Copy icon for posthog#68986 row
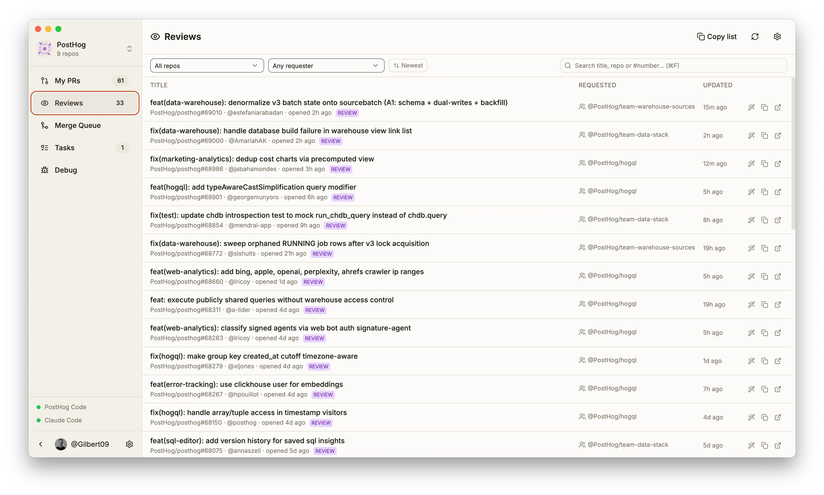 point(764,164)
